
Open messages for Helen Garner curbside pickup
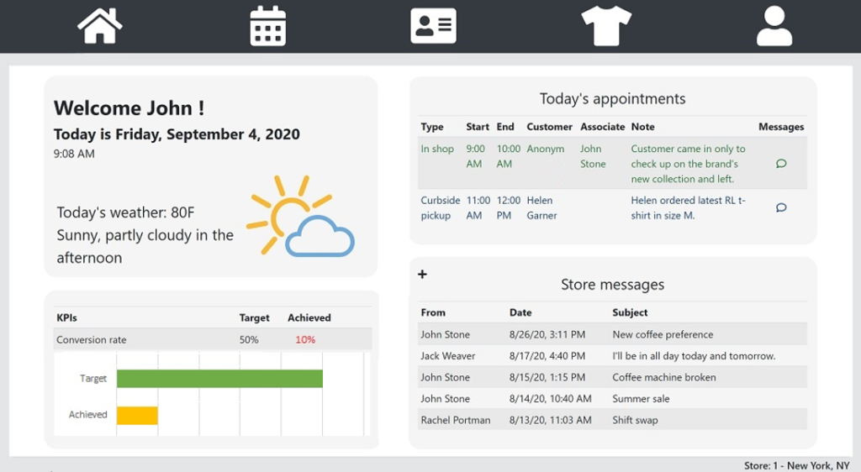coord(781,207)
